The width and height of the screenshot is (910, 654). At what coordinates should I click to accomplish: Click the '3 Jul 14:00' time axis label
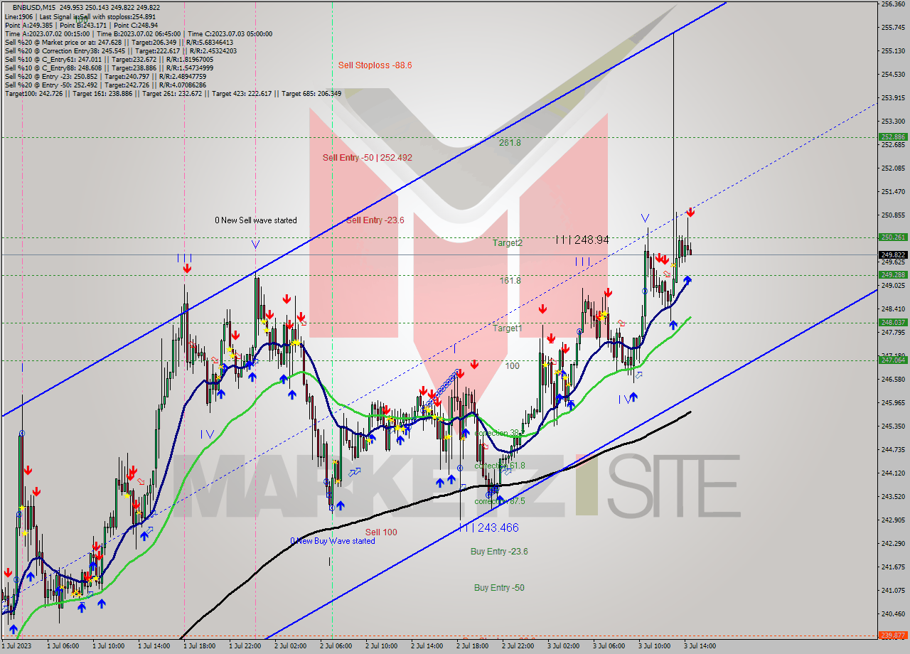[700, 646]
